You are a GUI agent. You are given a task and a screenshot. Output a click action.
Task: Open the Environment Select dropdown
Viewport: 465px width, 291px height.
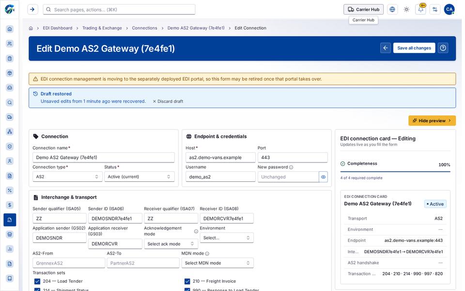click(227, 238)
